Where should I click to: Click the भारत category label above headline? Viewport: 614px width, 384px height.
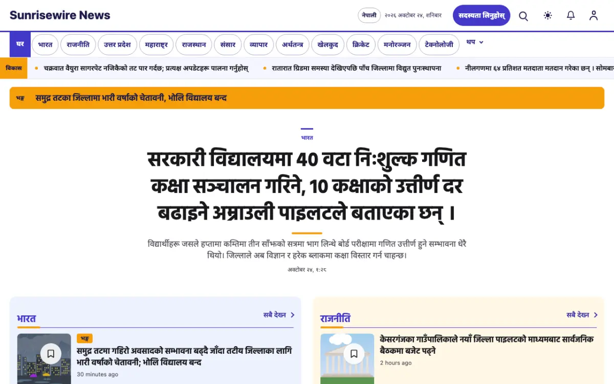(307, 138)
